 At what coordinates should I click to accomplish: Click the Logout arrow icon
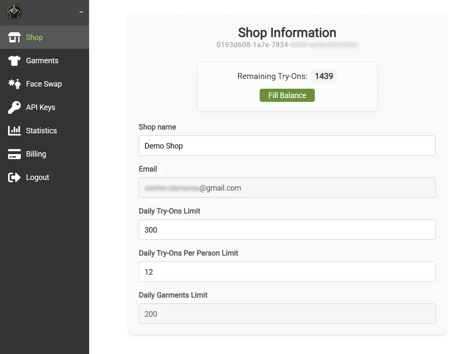click(14, 177)
